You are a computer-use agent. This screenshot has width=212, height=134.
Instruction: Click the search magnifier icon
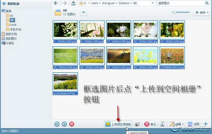pos(207,3)
